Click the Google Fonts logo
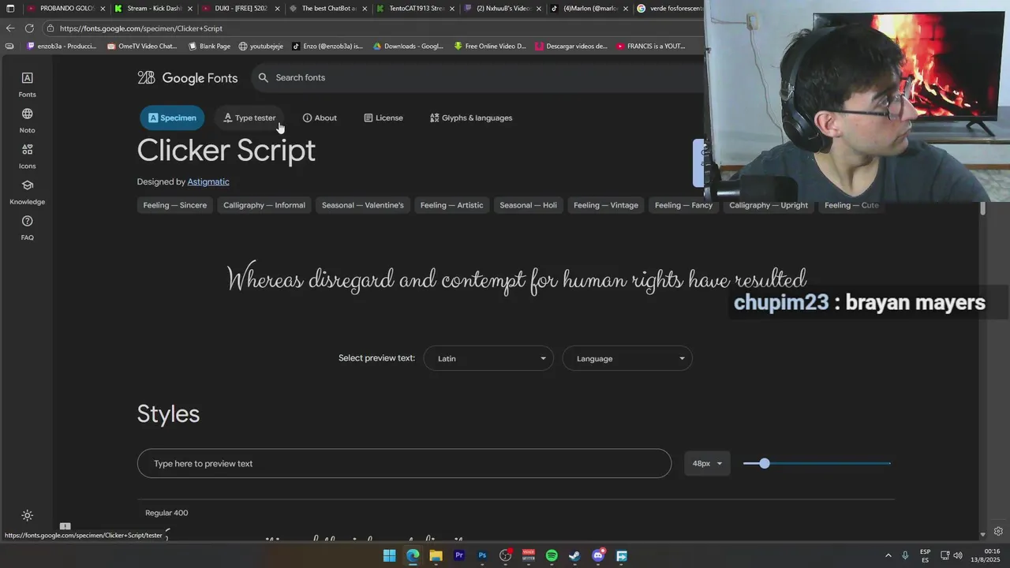The height and width of the screenshot is (568, 1010). (x=188, y=77)
